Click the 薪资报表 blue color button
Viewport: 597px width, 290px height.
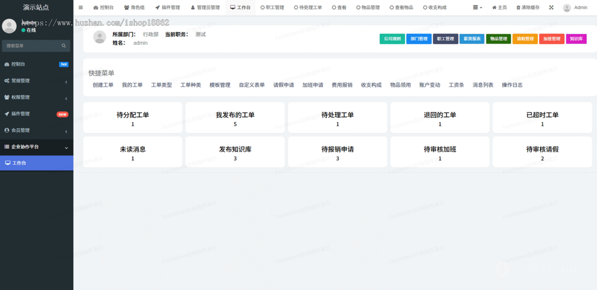coord(472,38)
